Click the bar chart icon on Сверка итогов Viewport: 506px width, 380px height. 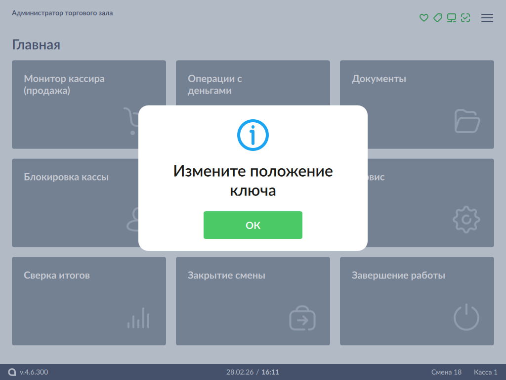click(x=138, y=318)
